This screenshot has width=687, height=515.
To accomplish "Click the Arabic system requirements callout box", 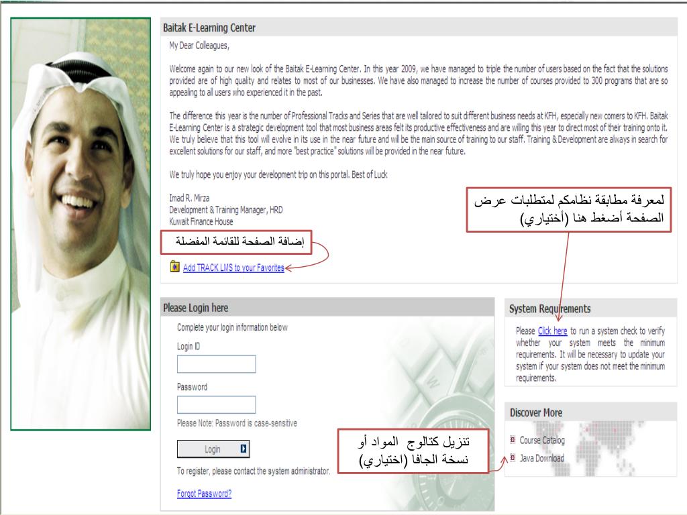I will (x=569, y=209).
